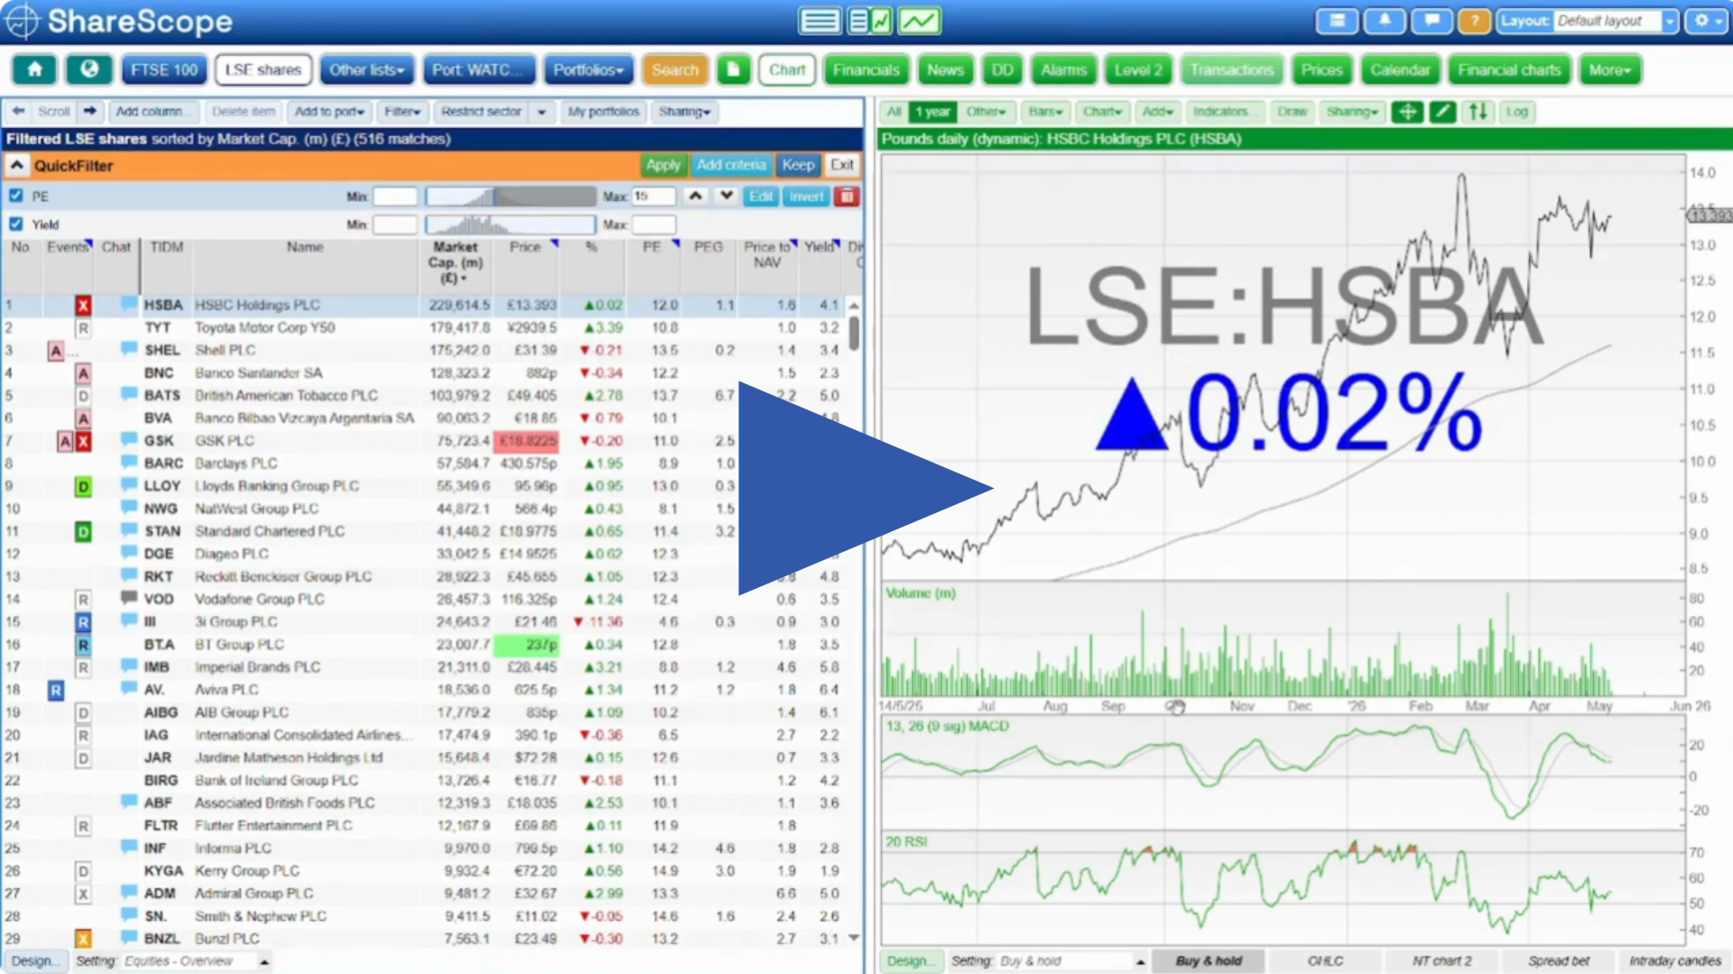Screen dimensions: 1733x974
Task: Click the orange X event icon for BNZL
Action: pos(83,939)
